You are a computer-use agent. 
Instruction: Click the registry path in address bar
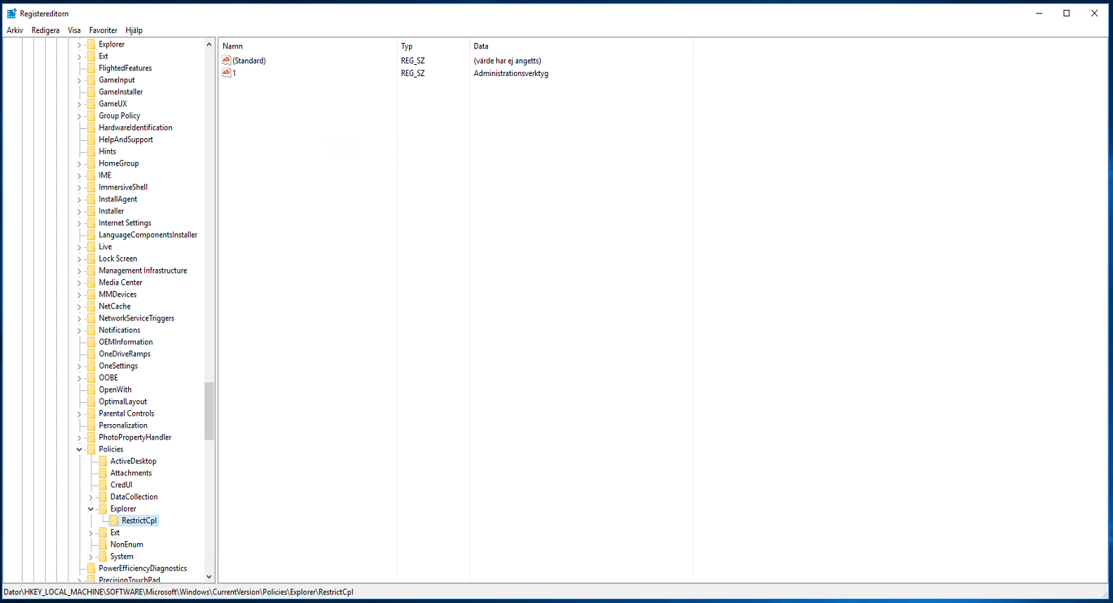click(179, 592)
